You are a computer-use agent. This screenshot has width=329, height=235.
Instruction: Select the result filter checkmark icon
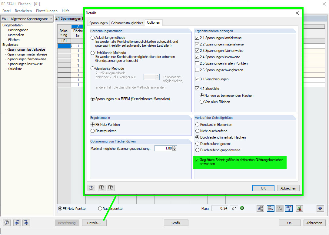tap(260, 208)
